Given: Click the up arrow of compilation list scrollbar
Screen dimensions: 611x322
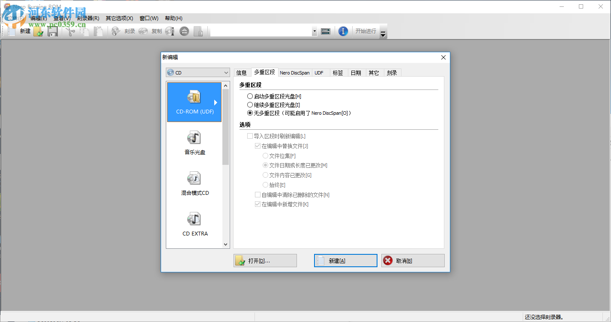Looking at the screenshot, I should 226,85.
